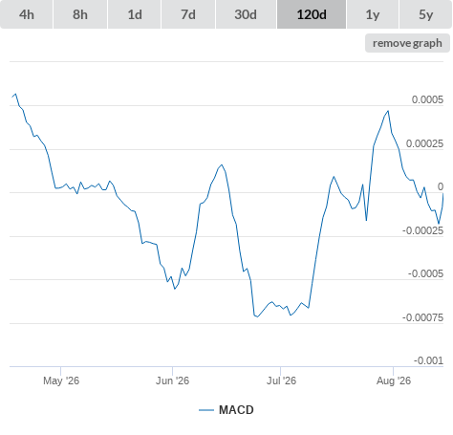Click the remove graph button
Screen dimensions: 453x435
coord(407,43)
